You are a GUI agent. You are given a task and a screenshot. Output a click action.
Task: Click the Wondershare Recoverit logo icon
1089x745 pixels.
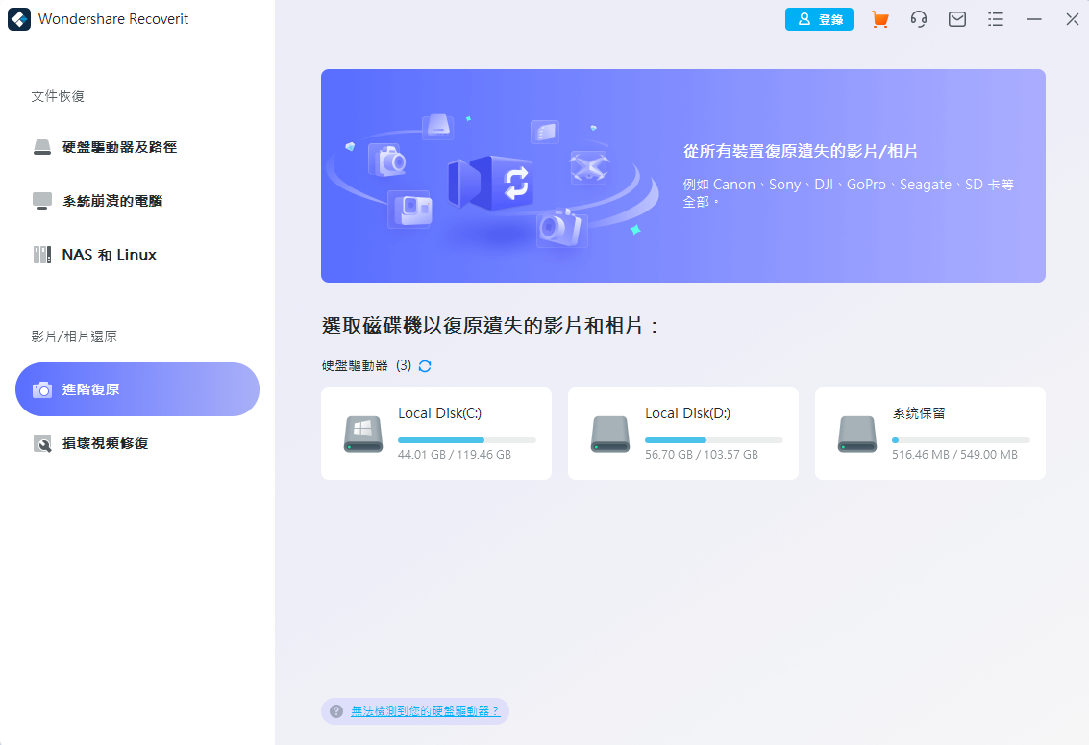coord(19,19)
